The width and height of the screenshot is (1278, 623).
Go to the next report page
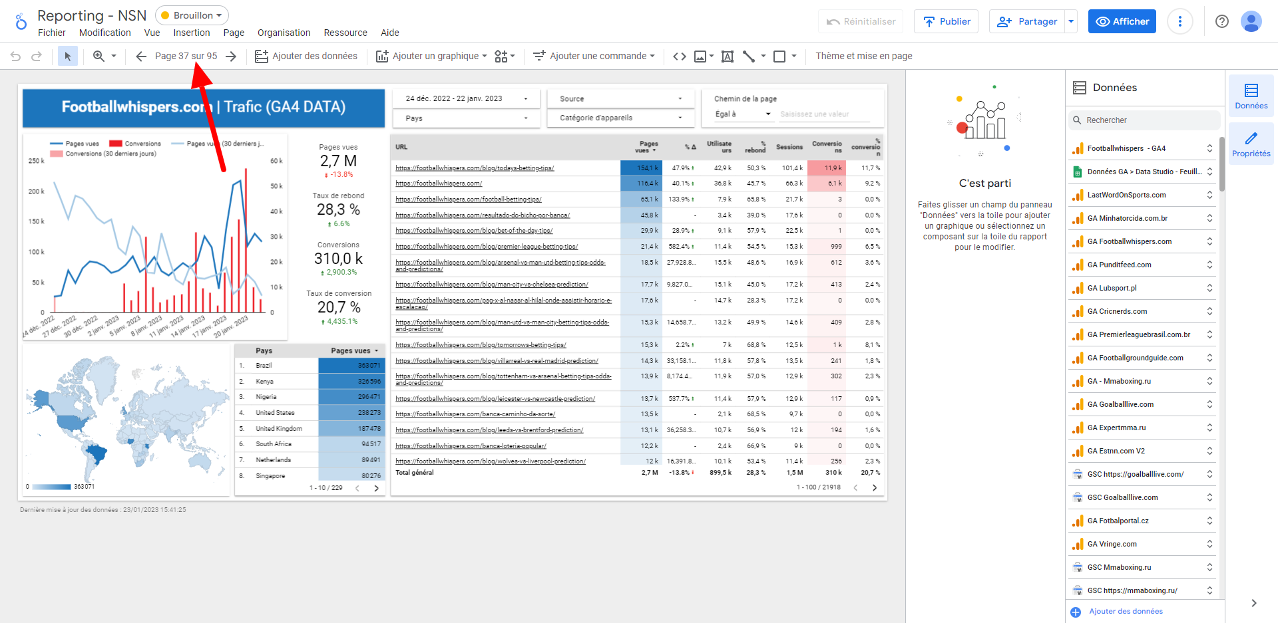pos(231,57)
